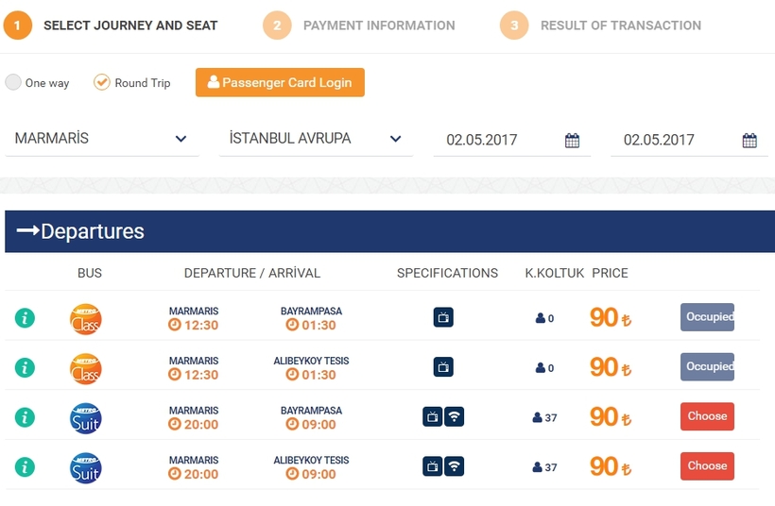Open Select Journey and Seat step 1
The image size is (775, 506).
[111, 25]
